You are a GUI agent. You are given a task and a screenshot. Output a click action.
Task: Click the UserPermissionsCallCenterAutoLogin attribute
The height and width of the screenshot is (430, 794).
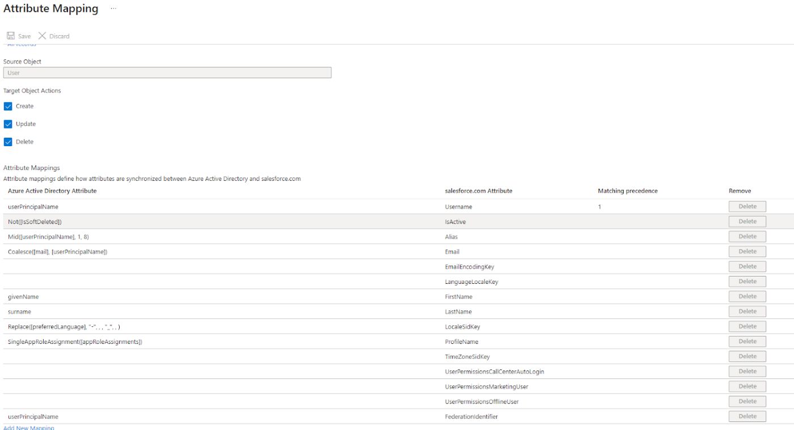coord(495,372)
